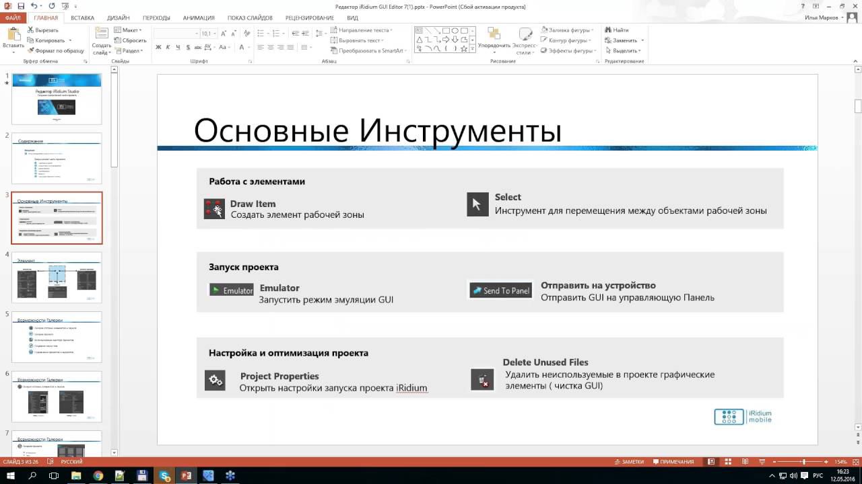862x484 pixels.
Task: Expand Align Text (Выровнять текст) dropdown
Action: click(356, 40)
